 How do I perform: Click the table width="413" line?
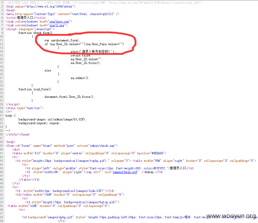coord(89,153)
